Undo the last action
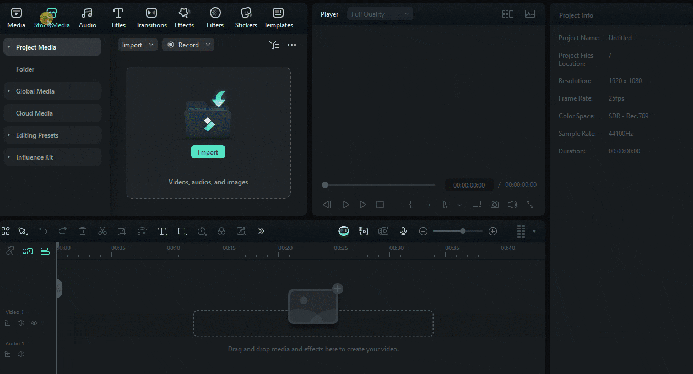This screenshot has height=374, width=693. pyautogui.click(x=43, y=232)
